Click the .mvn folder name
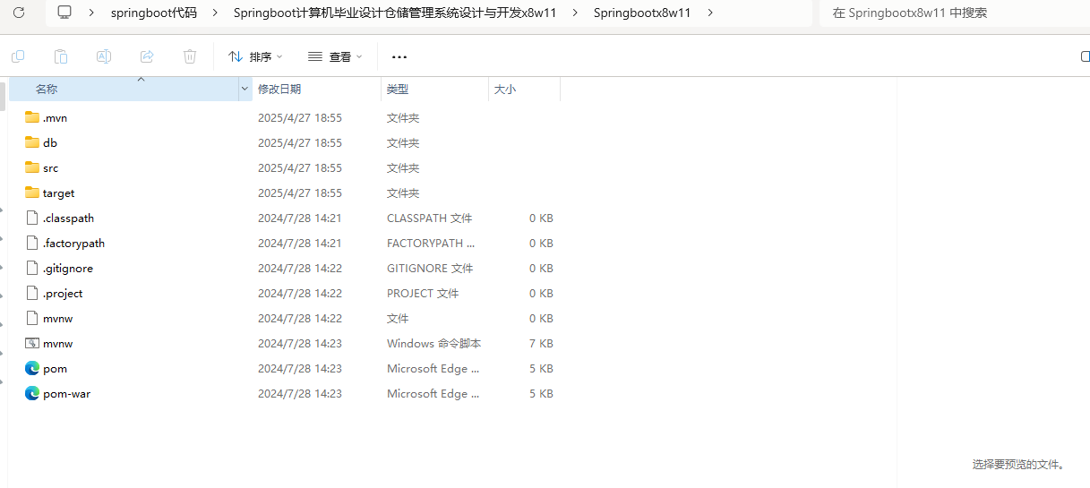The image size is (1090, 488). [x=55, y=117]
